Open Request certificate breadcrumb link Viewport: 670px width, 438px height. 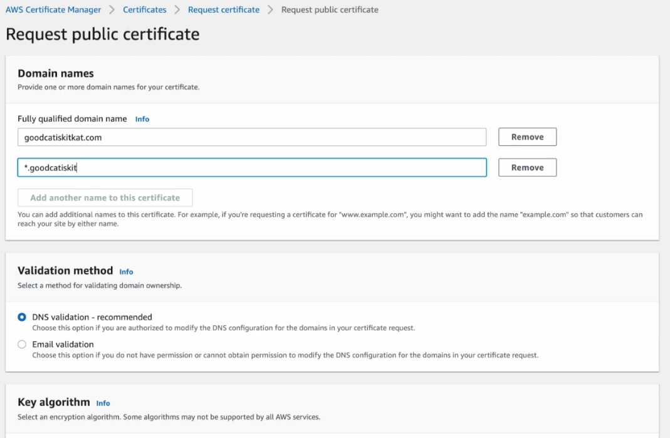tap(224, 9)
